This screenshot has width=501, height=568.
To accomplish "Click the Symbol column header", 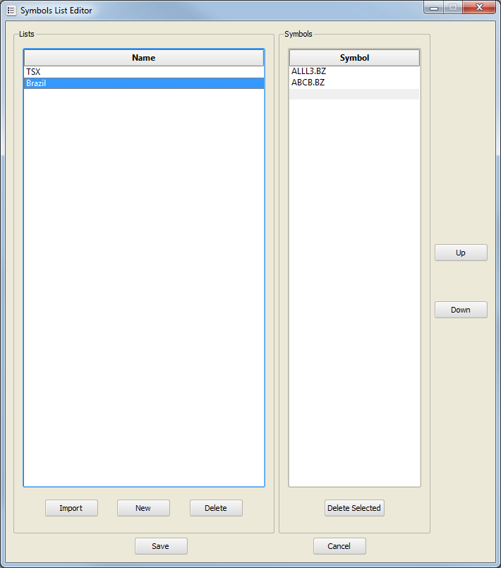I will 354,58.
